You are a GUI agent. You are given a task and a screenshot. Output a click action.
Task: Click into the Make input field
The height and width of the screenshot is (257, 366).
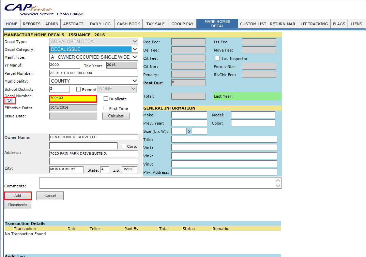pos(189,115)
